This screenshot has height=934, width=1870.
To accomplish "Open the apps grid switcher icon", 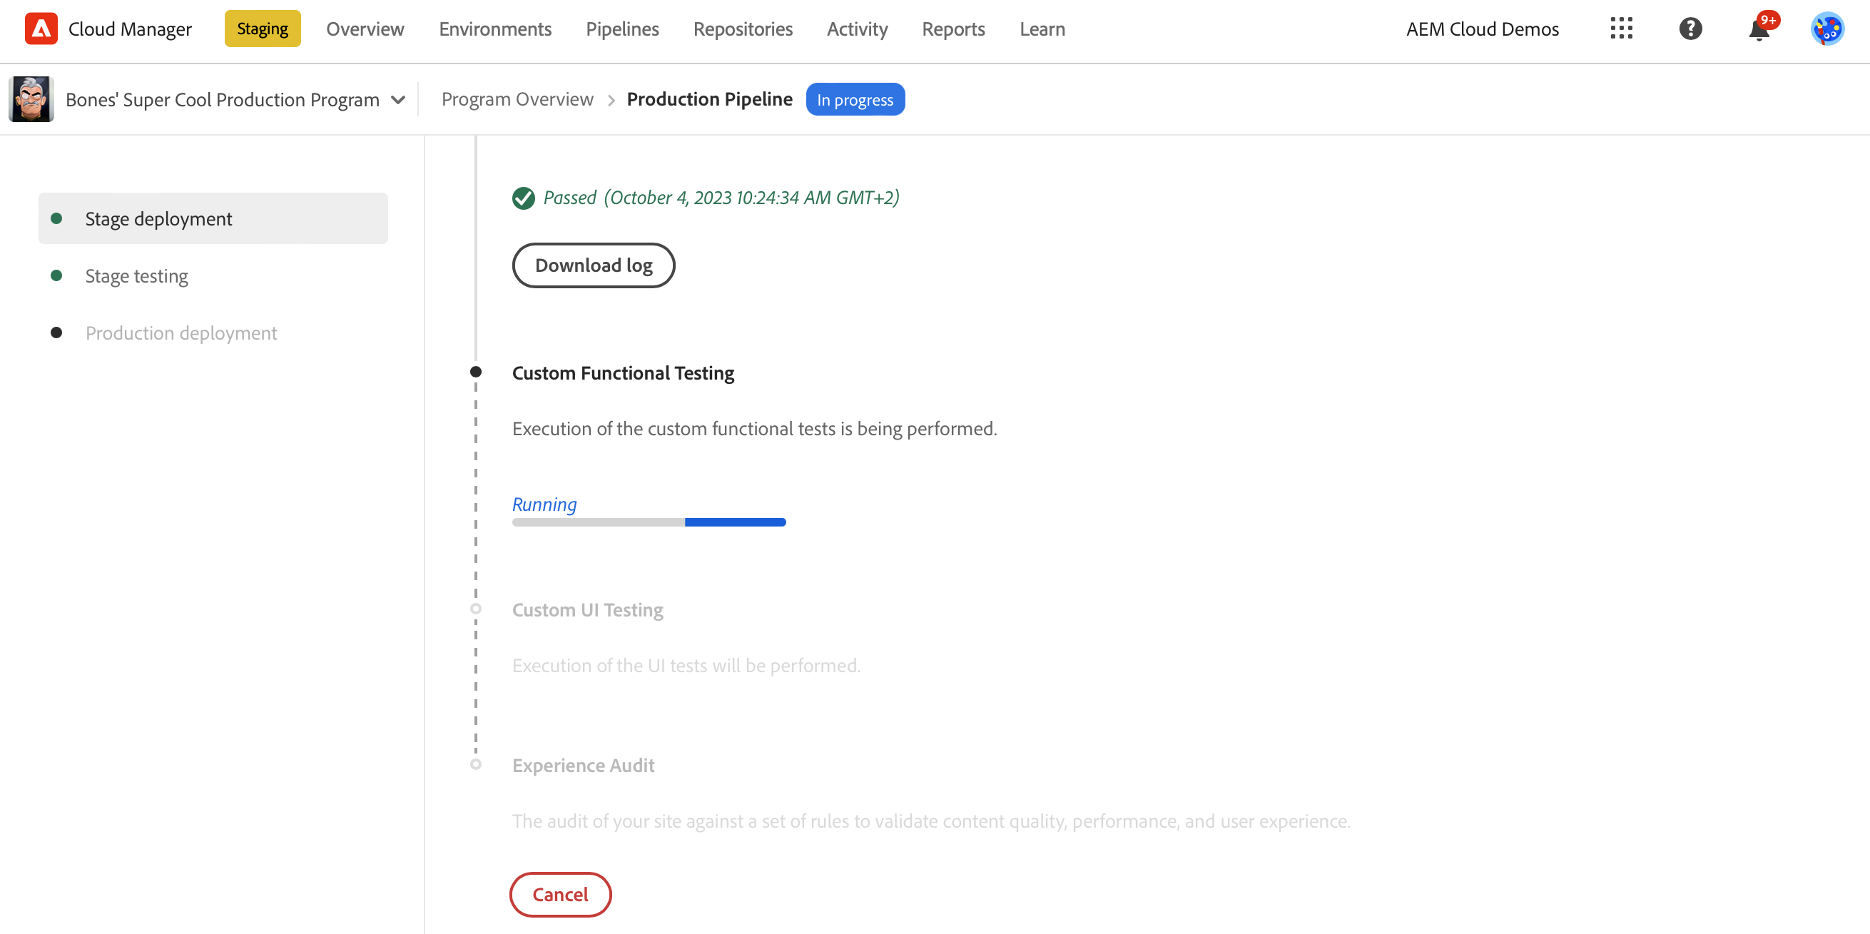I will (1620, 29).
